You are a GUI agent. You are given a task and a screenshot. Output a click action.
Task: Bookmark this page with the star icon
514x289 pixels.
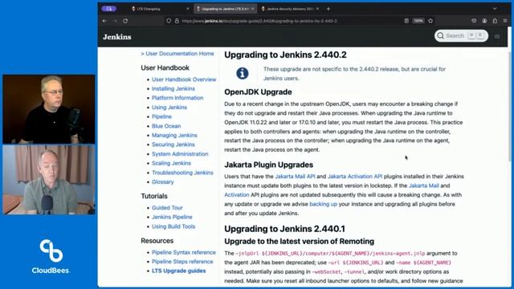coord(430,21)
